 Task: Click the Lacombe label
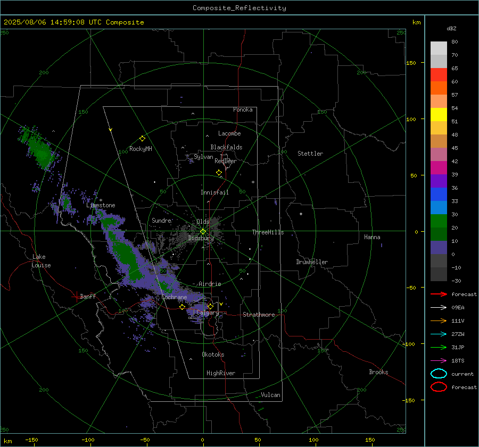229,133
